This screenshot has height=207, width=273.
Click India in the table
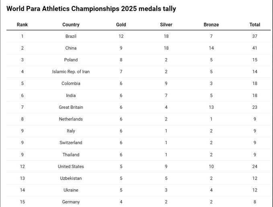[71, 95]
